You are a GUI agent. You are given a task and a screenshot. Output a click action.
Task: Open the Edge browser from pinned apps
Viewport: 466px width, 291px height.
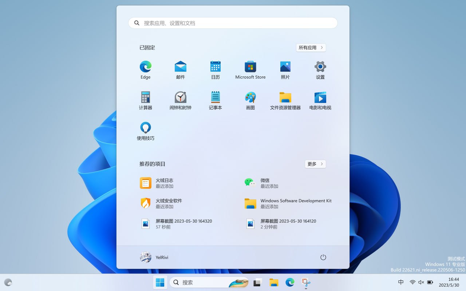pos(145,69)
